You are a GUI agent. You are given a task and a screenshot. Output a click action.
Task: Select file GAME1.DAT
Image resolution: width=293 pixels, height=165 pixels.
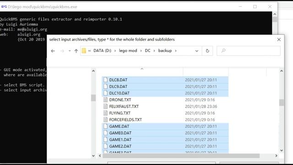pyautogui.click(x=165, y=139)
